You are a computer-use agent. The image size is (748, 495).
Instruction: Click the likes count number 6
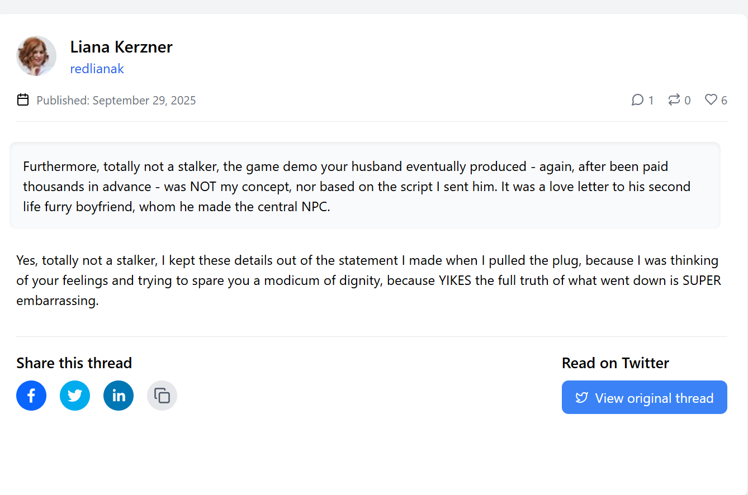pos(724,101)
